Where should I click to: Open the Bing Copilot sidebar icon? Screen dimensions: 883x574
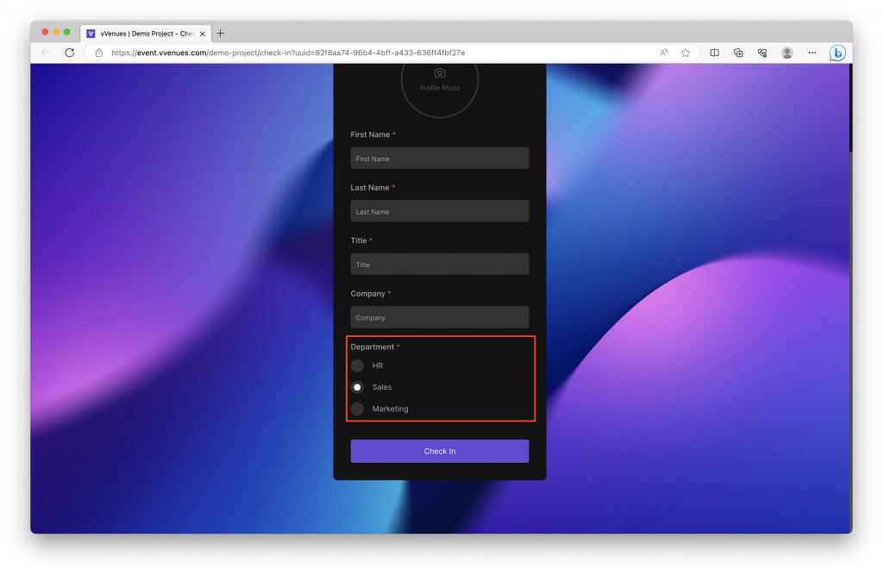click(x=837, y=53)
